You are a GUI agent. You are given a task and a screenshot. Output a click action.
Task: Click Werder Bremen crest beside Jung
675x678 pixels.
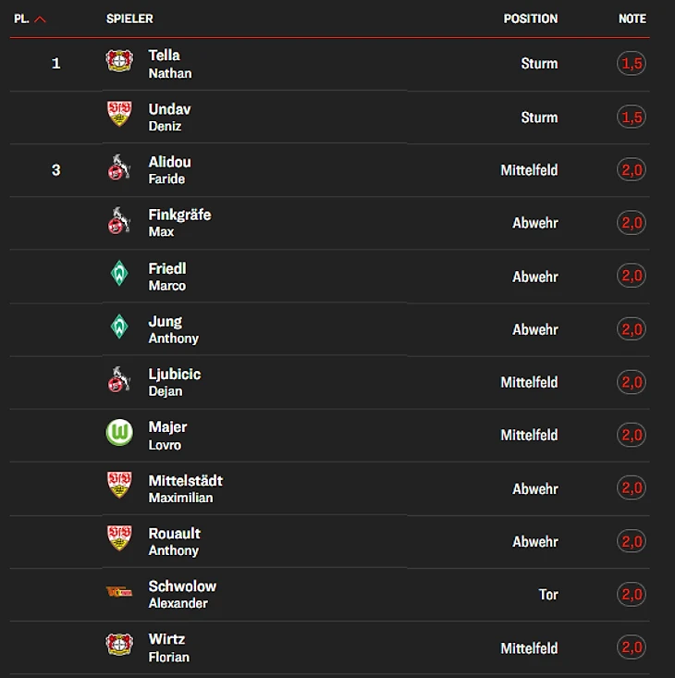(119, 327)
